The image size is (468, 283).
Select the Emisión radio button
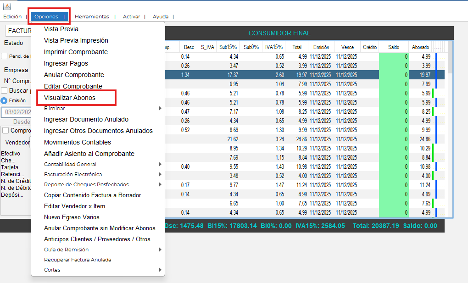[4, 100]
